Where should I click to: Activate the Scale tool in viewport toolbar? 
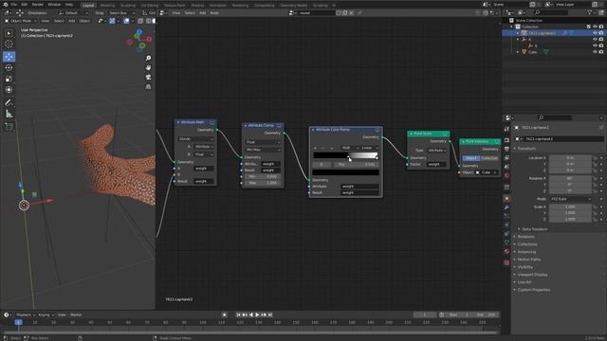point(9,79)
